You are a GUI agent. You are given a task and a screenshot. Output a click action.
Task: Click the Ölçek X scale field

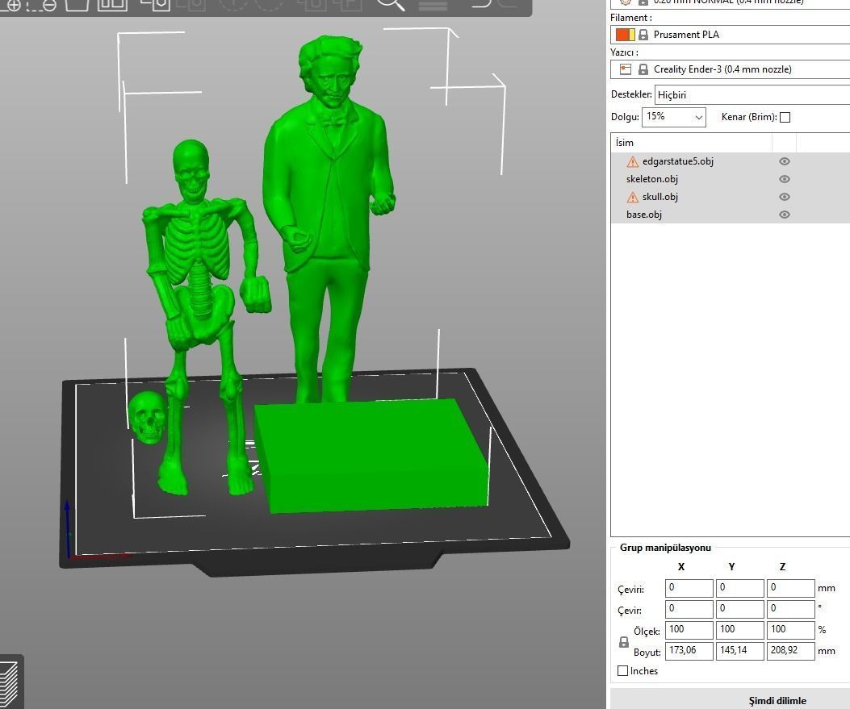pyautogui.click(x=689, y=630)
